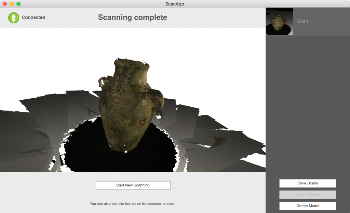Click the "Scanning complete" heading
This screenshot has width=350, height=213.
pyautogui.click(x=133, y=17)
